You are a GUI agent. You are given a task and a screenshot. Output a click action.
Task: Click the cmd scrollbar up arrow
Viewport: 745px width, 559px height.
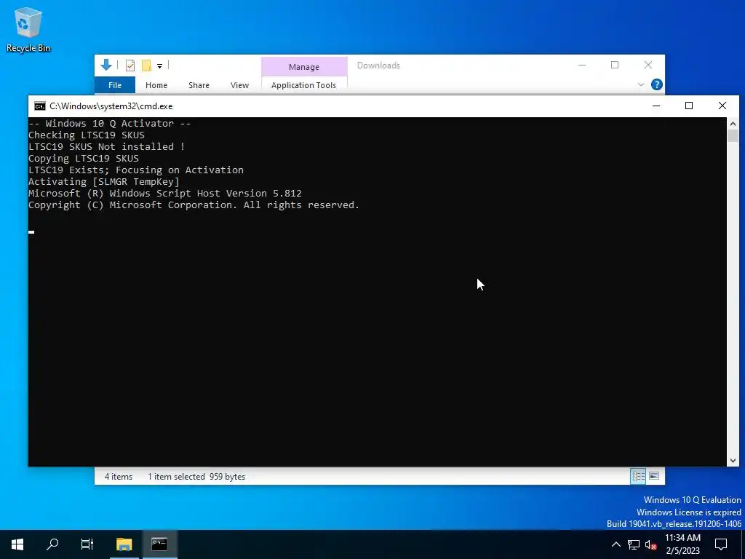tap(733, 124)
